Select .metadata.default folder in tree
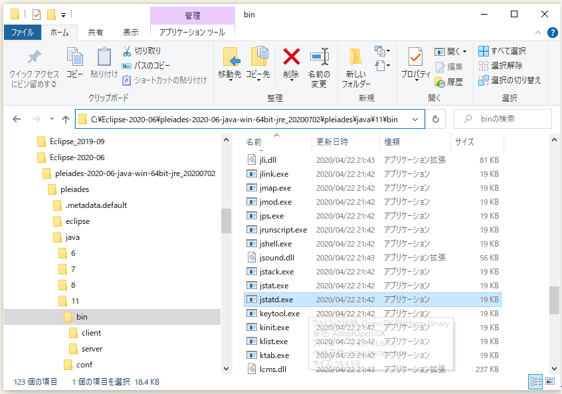This screenshot has height=394, width=562. pyautogui.click(x=90, y=205)
